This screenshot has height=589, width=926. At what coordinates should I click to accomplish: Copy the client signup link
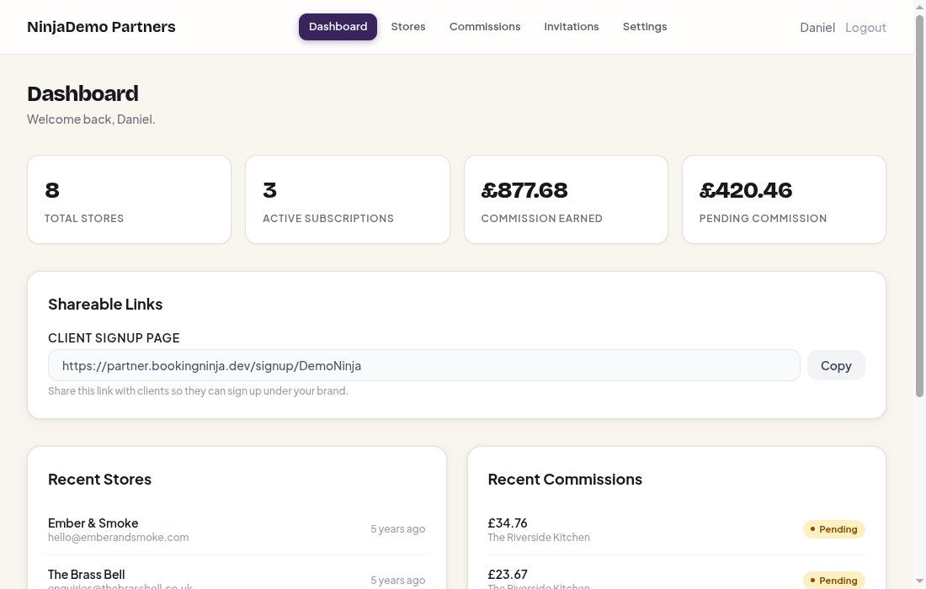click(836, 365)
